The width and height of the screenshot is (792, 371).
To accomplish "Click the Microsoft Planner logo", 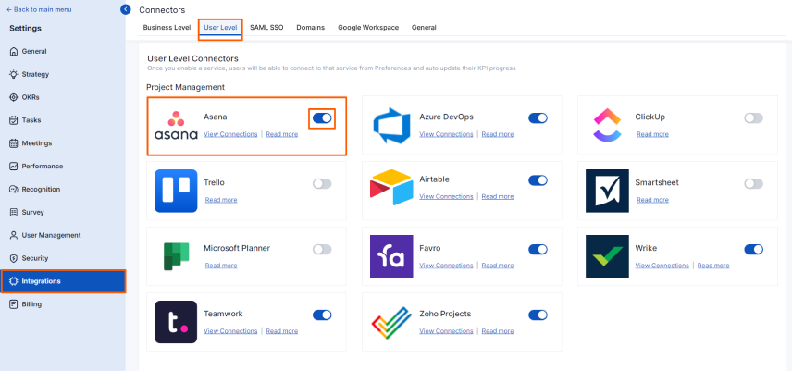I will point(176,256).
